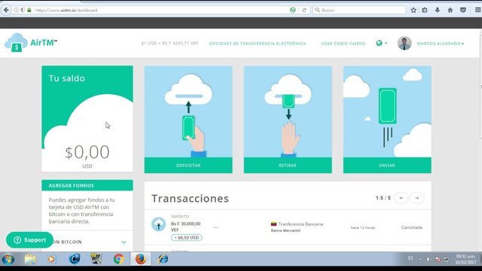Open the browser downloads arrow icon
Image resolution: width=482 pixels, height=271 pixels.
(437, 10)
